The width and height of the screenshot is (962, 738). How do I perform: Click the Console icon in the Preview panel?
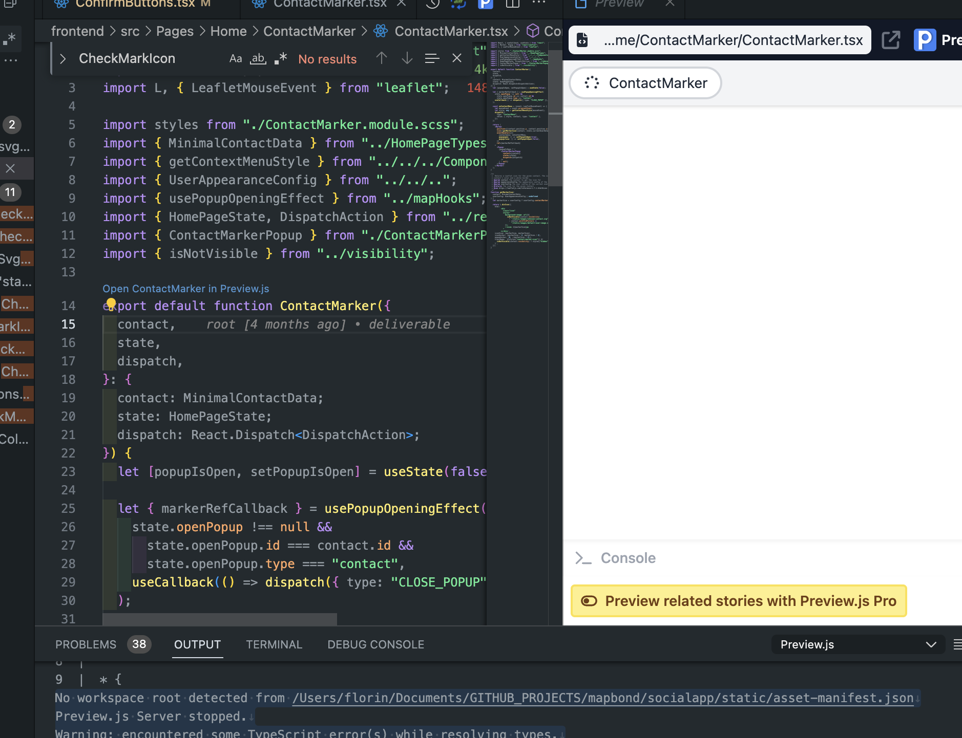pos(584,558)
